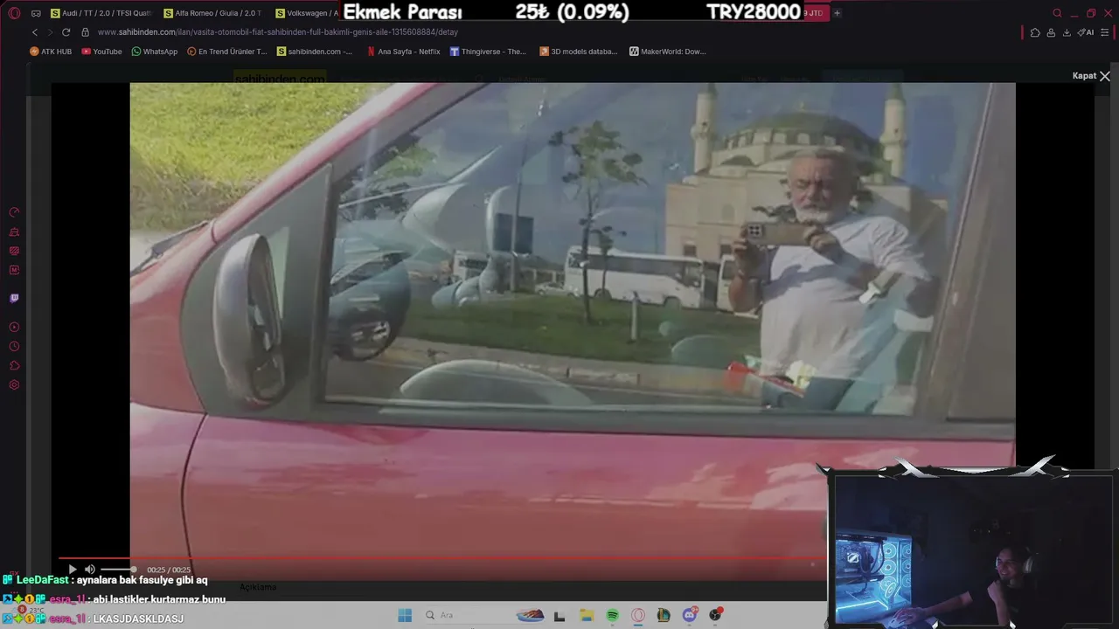This screenshot has width=1119, height=629.
Task: Adjust the video volume slider
Action: click(118, 570)
